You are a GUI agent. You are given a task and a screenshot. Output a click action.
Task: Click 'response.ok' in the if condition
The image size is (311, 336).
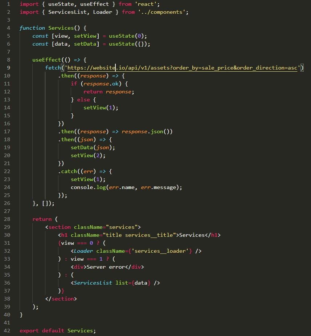click(x=101, y=84)
